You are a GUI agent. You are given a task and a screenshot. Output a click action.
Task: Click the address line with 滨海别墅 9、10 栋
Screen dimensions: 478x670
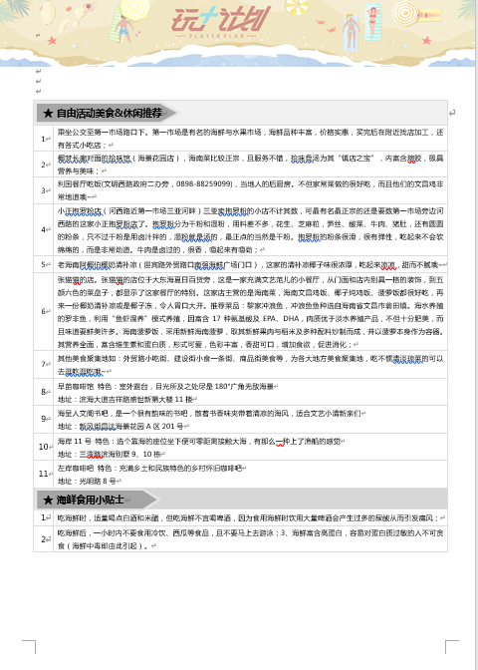click(112, 454)
